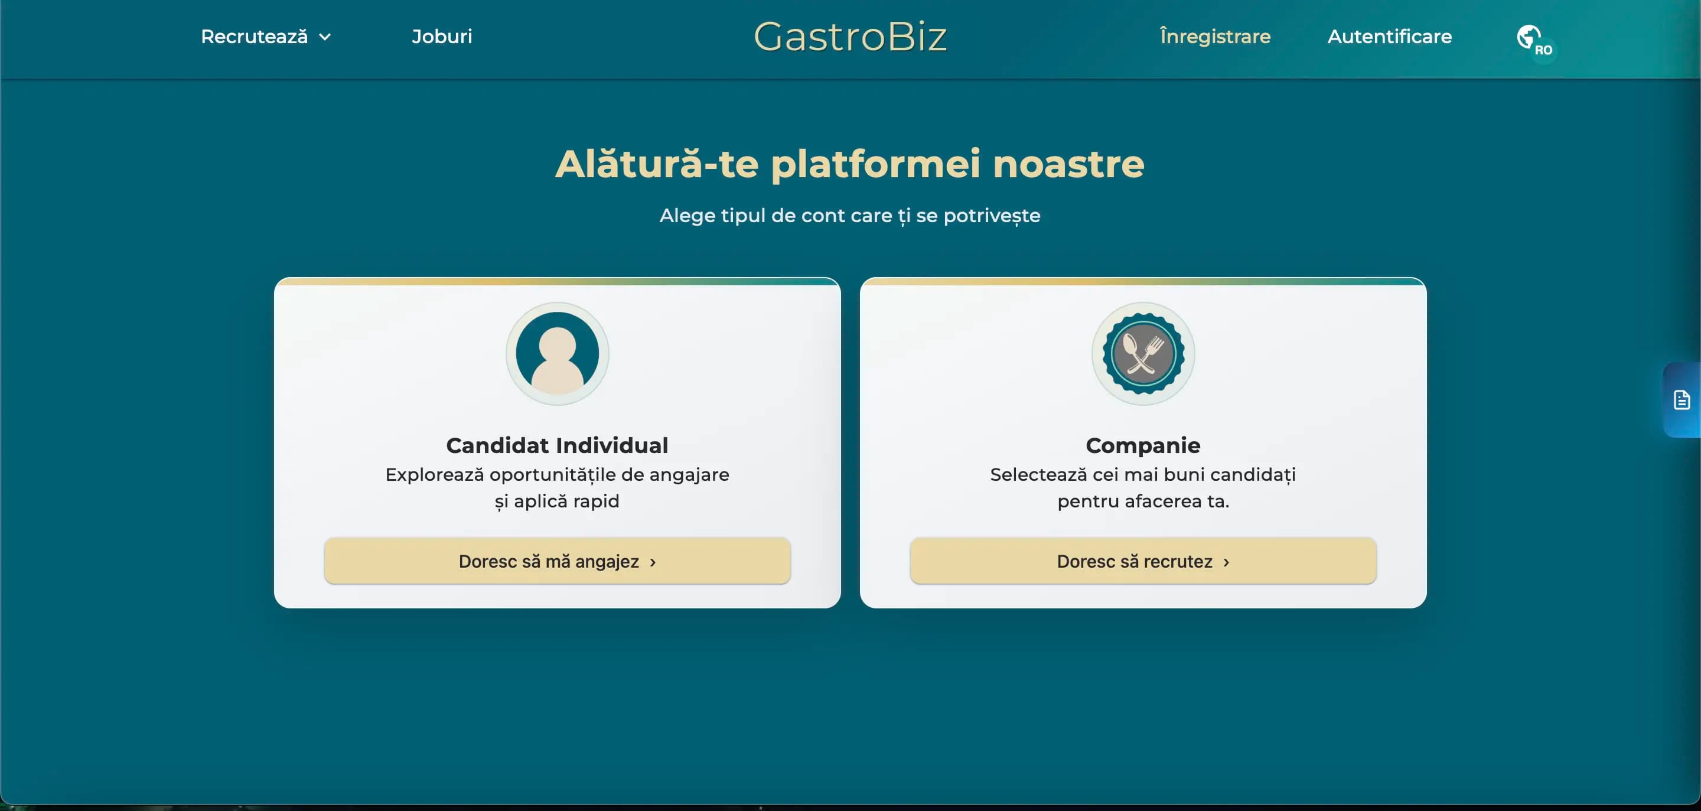This screenshot has height=811, width=1701.
Task: Click the Companie spoon and fork badge
Action: point(1143,354)
